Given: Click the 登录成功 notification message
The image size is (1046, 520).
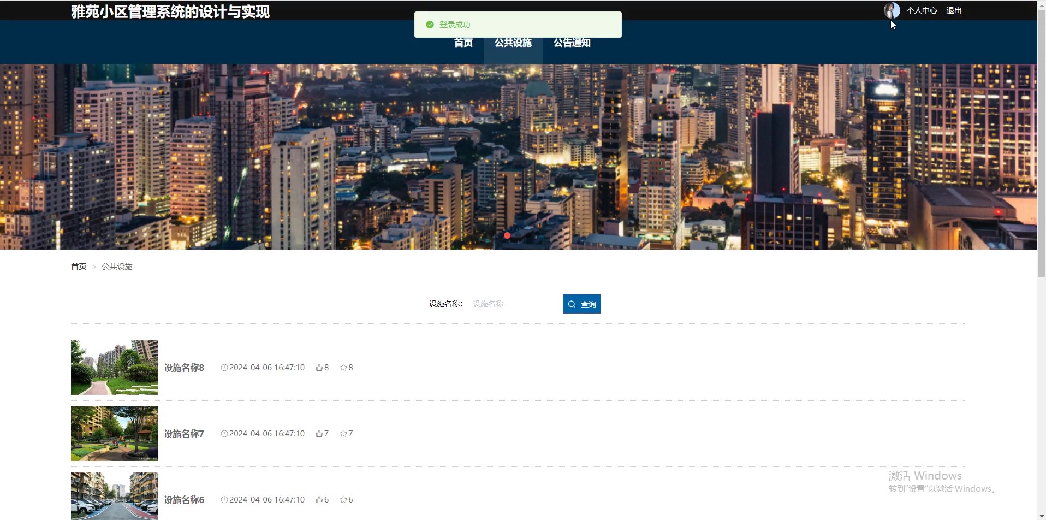Looking at the screenshot, I should pos(518,25).
